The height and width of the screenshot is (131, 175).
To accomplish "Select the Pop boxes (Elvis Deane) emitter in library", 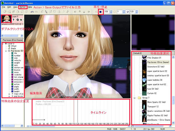I will [x=158, y=62].
